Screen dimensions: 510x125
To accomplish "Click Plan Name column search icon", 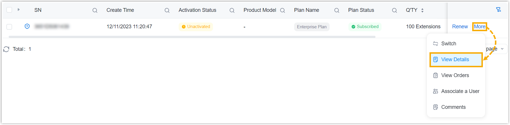I will click(337, 10).
